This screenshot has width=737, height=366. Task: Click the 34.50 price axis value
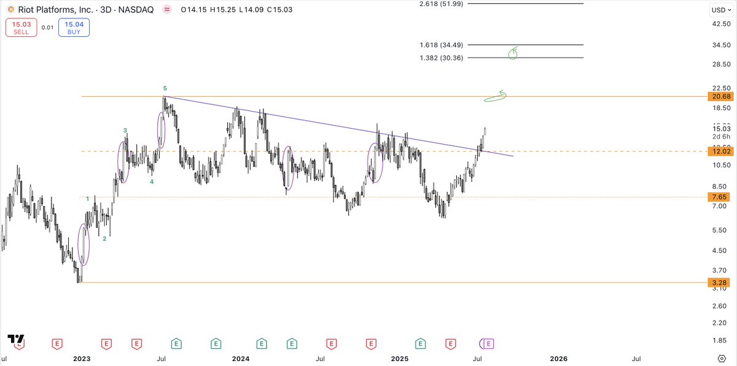721,45
